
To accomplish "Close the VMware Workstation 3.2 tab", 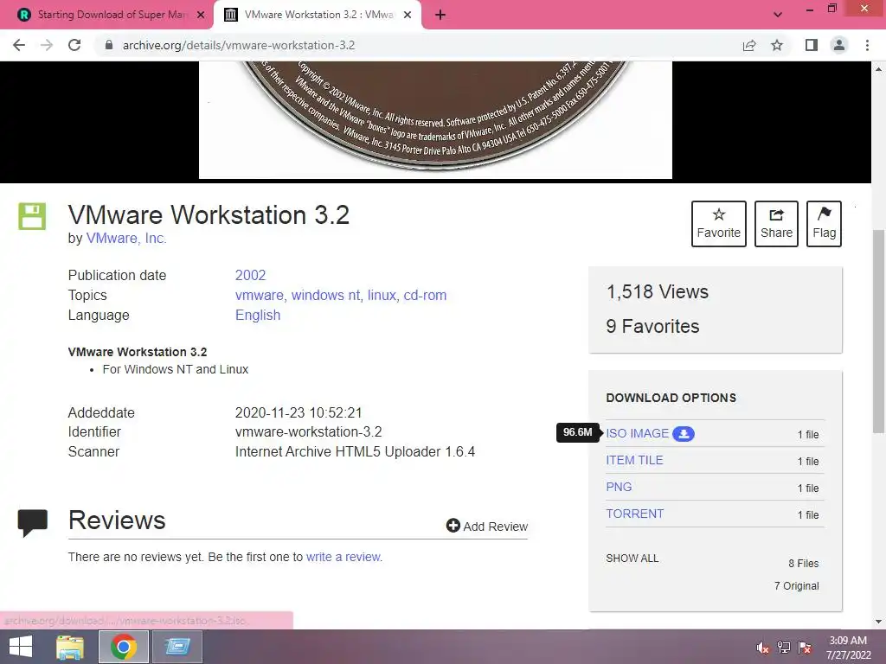I will [408, 15].
